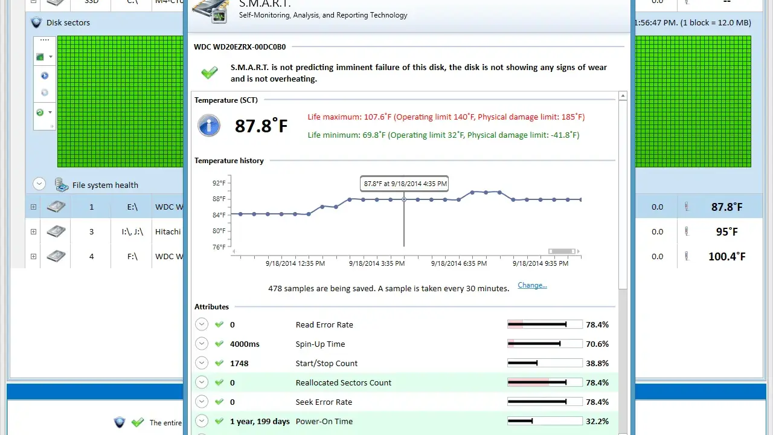This screenshot has height=435, width=773.
Task: Click the 4000ms Spin-Up Time value
Action: point(245,344)
